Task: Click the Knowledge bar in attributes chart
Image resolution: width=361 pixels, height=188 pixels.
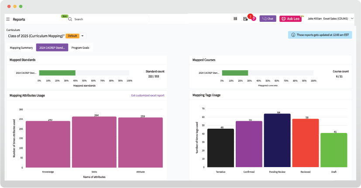Action: (x=48, y=144)
